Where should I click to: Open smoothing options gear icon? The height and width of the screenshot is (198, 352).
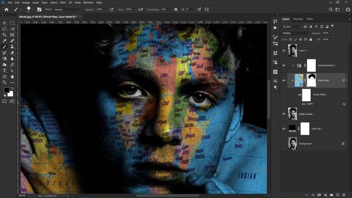click(x=176, y=9)
